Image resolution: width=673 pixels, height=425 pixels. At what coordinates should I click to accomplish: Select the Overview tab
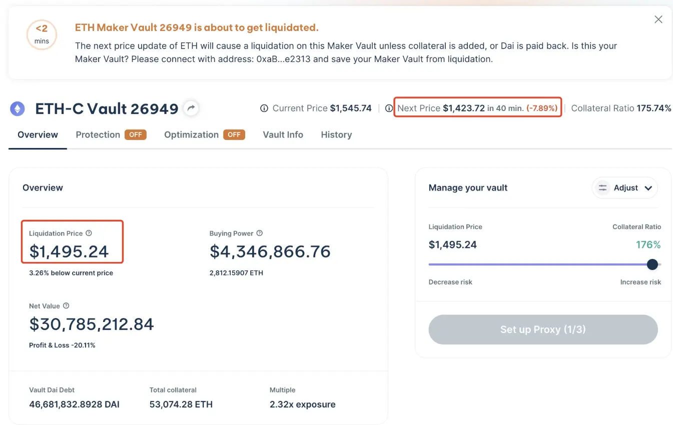[x=37, y=134]
